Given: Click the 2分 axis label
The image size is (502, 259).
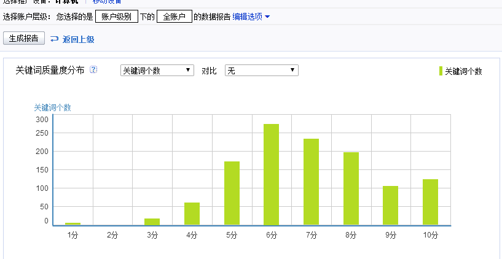Looking at the screenshot, I should click(x=112, y=236).
